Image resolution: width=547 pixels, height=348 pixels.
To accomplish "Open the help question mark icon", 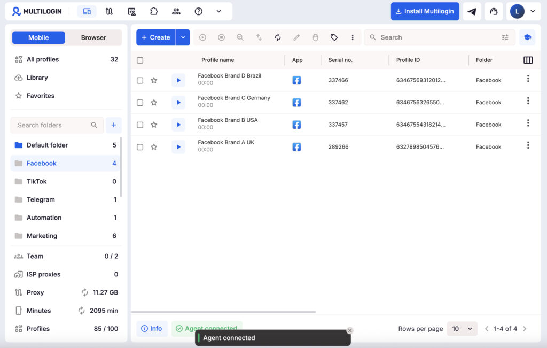I will point(199,12).
